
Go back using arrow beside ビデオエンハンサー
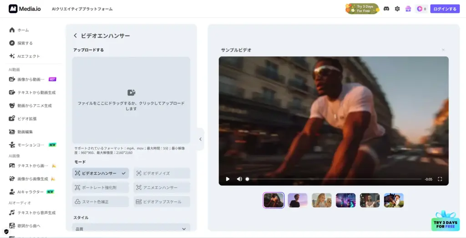[75, 35]
